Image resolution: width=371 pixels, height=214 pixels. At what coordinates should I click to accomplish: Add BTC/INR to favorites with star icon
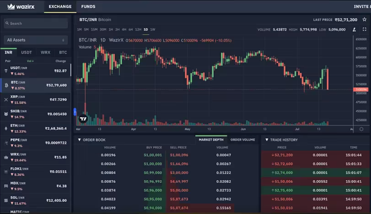(x=364, y=20)
